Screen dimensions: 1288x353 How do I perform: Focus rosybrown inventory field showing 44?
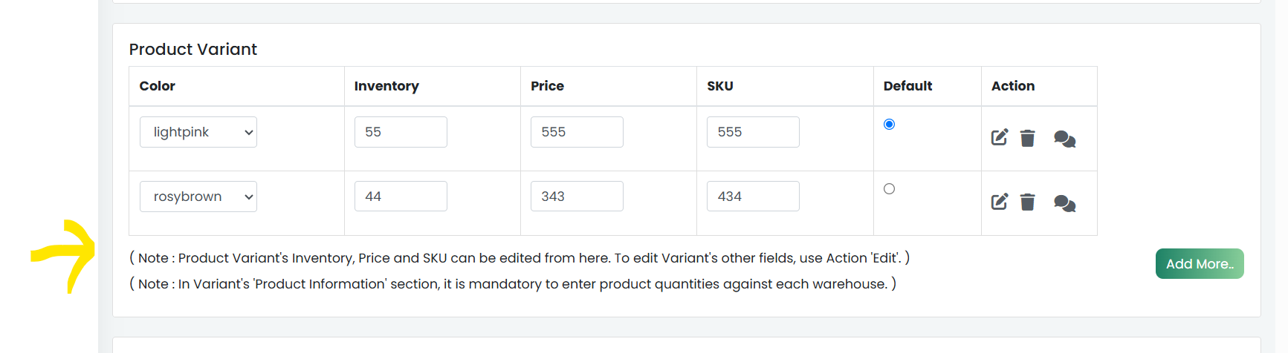tap(401, 197)
